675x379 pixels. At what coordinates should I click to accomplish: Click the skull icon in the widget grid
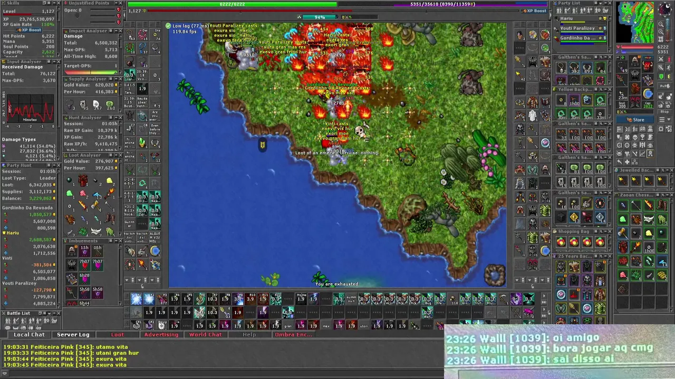pos(634,137)
